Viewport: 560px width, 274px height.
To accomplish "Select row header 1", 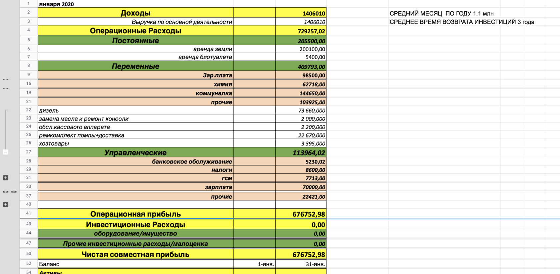I will (29, 4).
